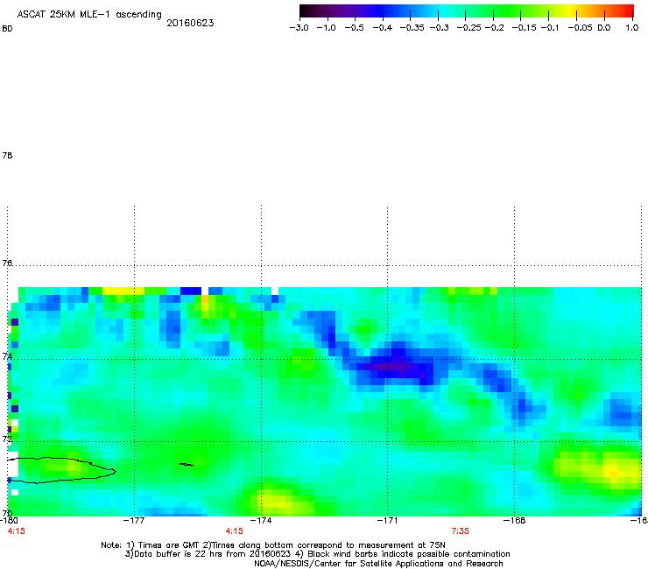Click the latitude label 78
The height and width of the screenshot is (569, 648).
tap(7, 155)
